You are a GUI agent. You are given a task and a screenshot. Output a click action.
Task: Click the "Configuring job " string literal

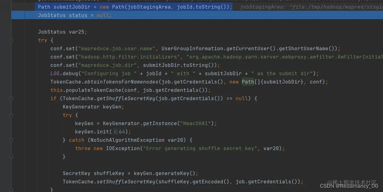pyautogui.click(x=109, y=74)
